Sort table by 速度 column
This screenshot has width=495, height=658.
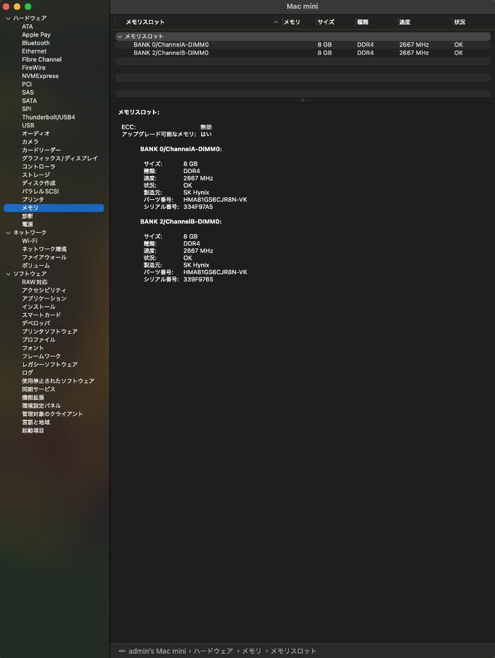tap(405, 23)
